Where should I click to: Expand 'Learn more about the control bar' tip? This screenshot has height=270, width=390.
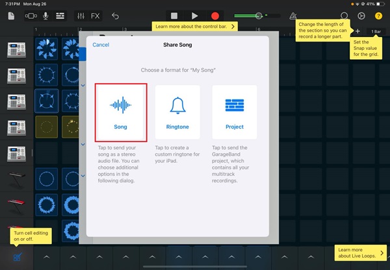click(x=195, y=27)
